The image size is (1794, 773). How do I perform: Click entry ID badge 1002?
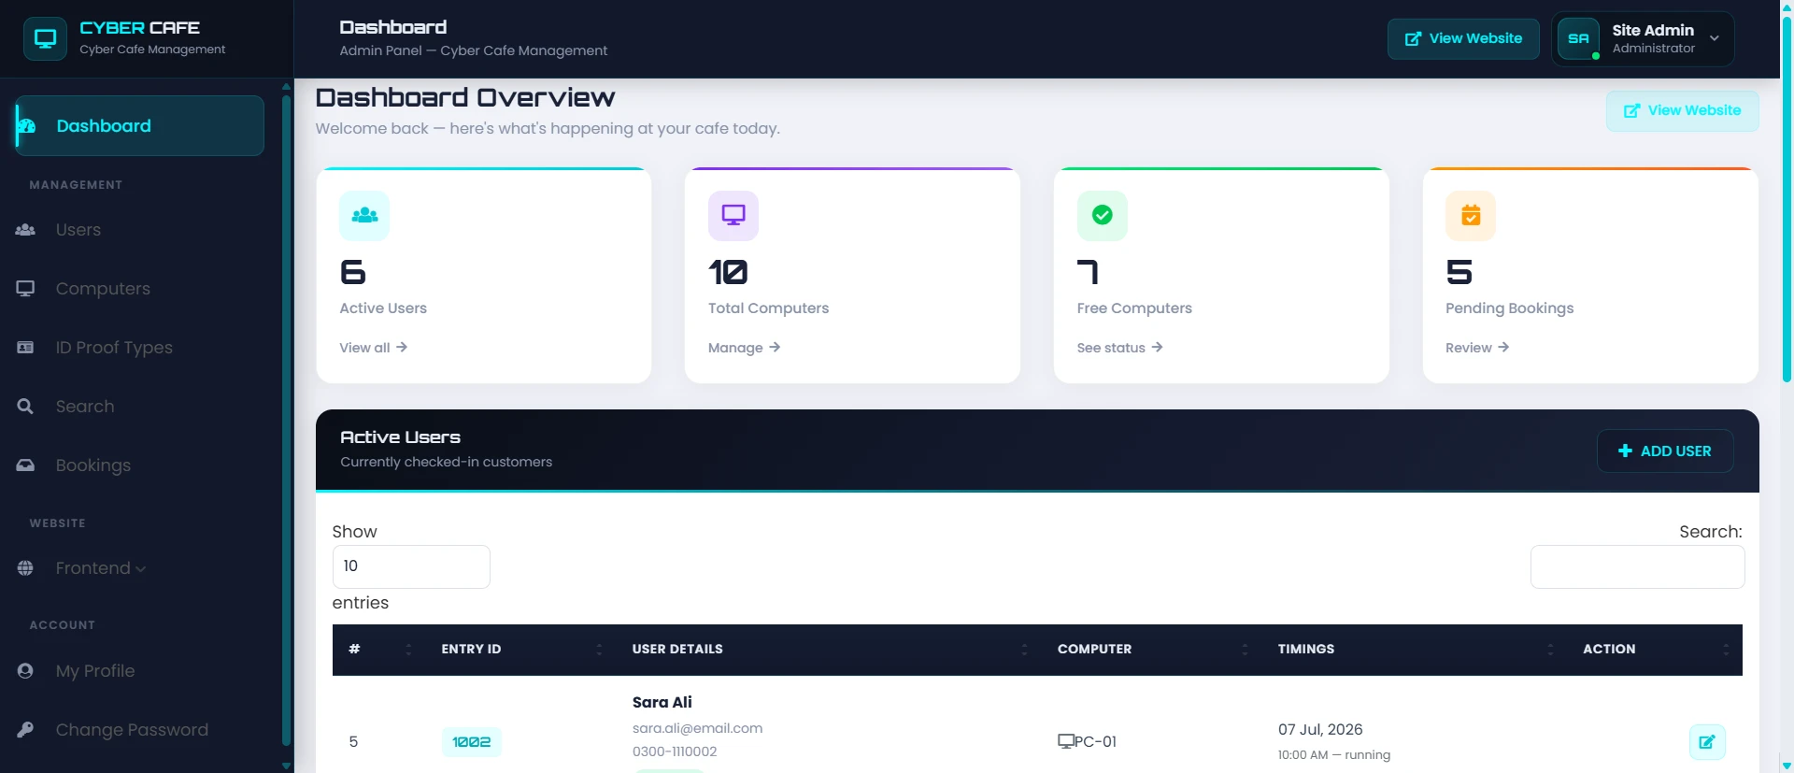[471, 742]
